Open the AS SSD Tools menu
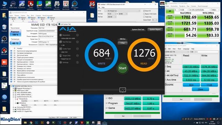The height and width of the screenshot is (125, 222). (179, 49)
